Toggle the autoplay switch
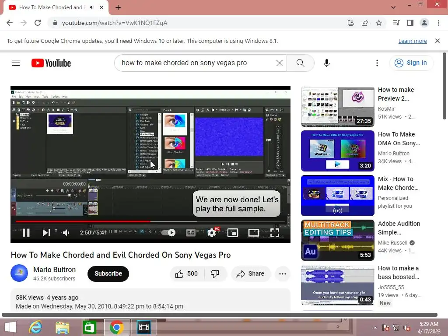This screenshot has width=448, height=336. 168,233
